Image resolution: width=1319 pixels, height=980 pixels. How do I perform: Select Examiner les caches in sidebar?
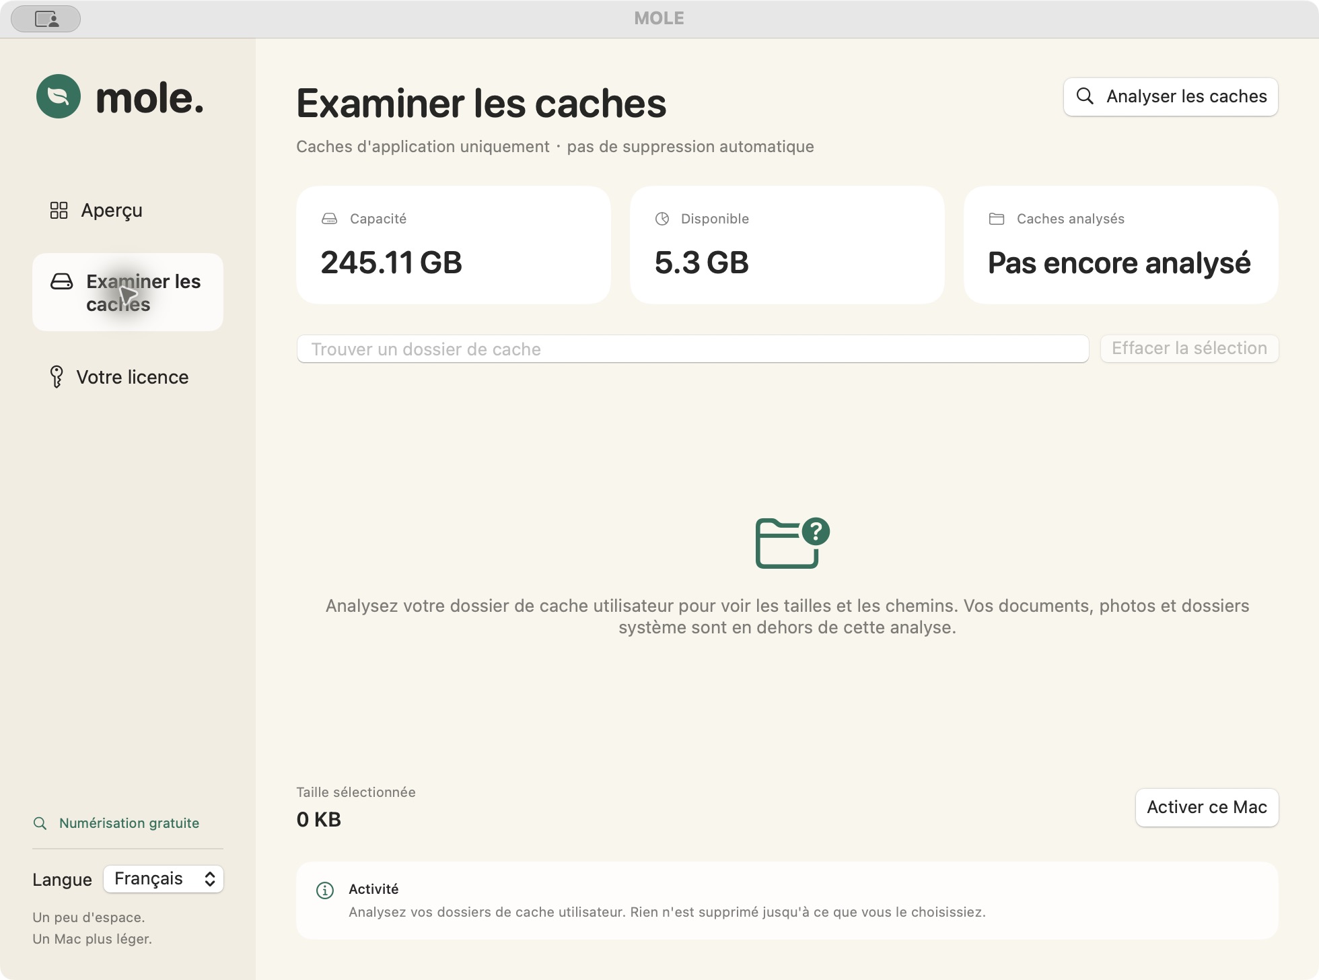pos(128,292)
